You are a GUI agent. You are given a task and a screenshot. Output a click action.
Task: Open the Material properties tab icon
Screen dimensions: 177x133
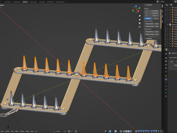pos(166,96)
